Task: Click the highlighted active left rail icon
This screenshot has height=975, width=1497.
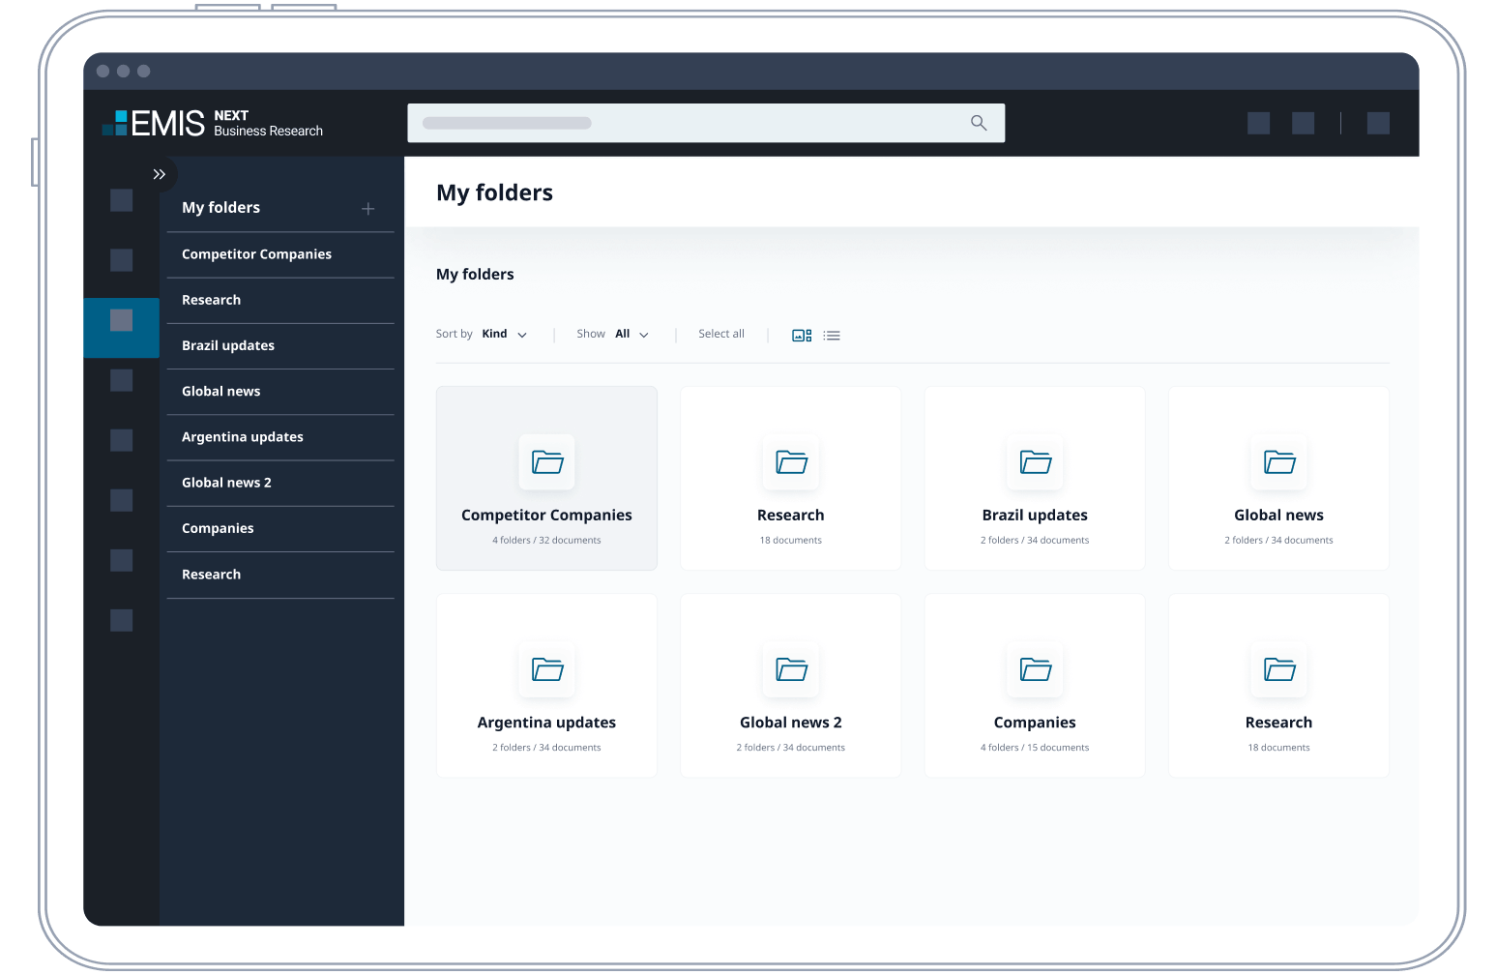Action: 122,321
